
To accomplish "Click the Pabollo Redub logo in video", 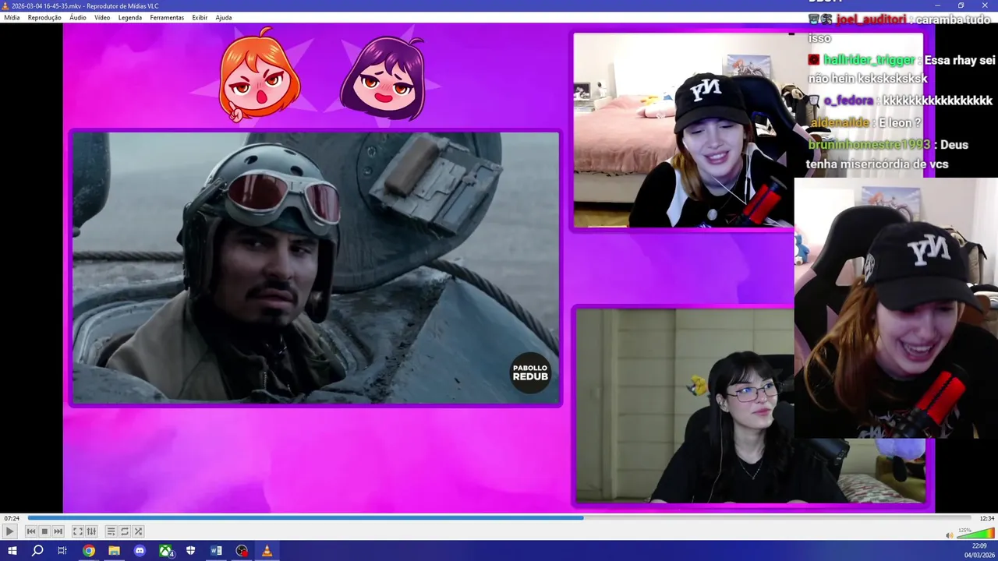I will [530, 372].
